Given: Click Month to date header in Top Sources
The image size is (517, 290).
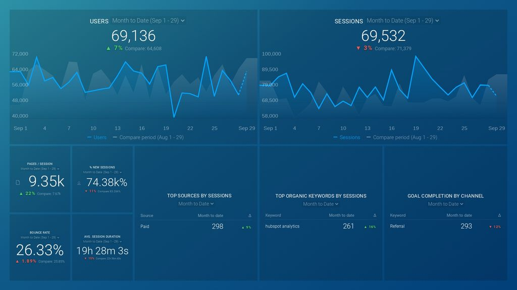Looking at the screenshot, I should 211,215.
